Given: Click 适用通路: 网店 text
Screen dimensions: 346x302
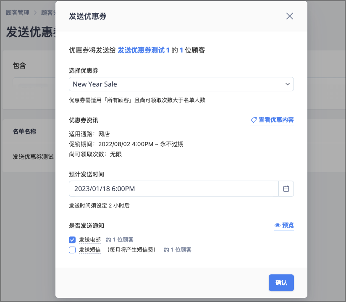Looking at the screenshot, I should click(x=89, y=134).
